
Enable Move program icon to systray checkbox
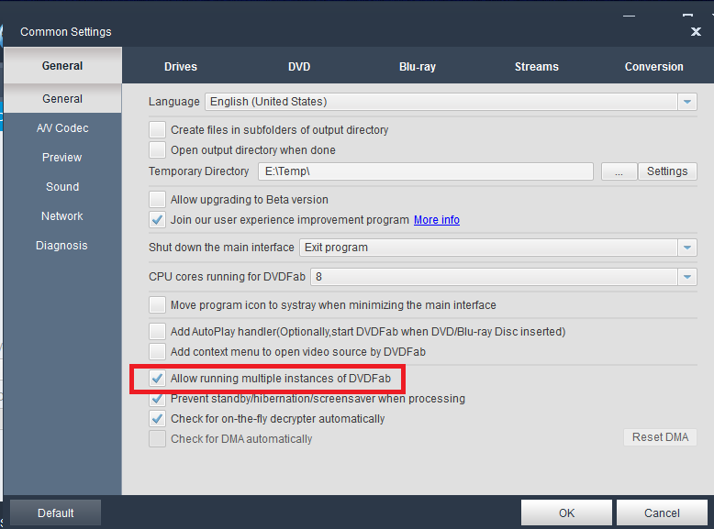click(x=157, y=304)
